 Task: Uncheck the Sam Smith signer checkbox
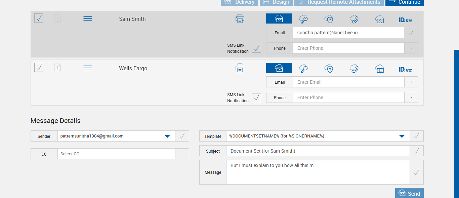click(39, 18)
